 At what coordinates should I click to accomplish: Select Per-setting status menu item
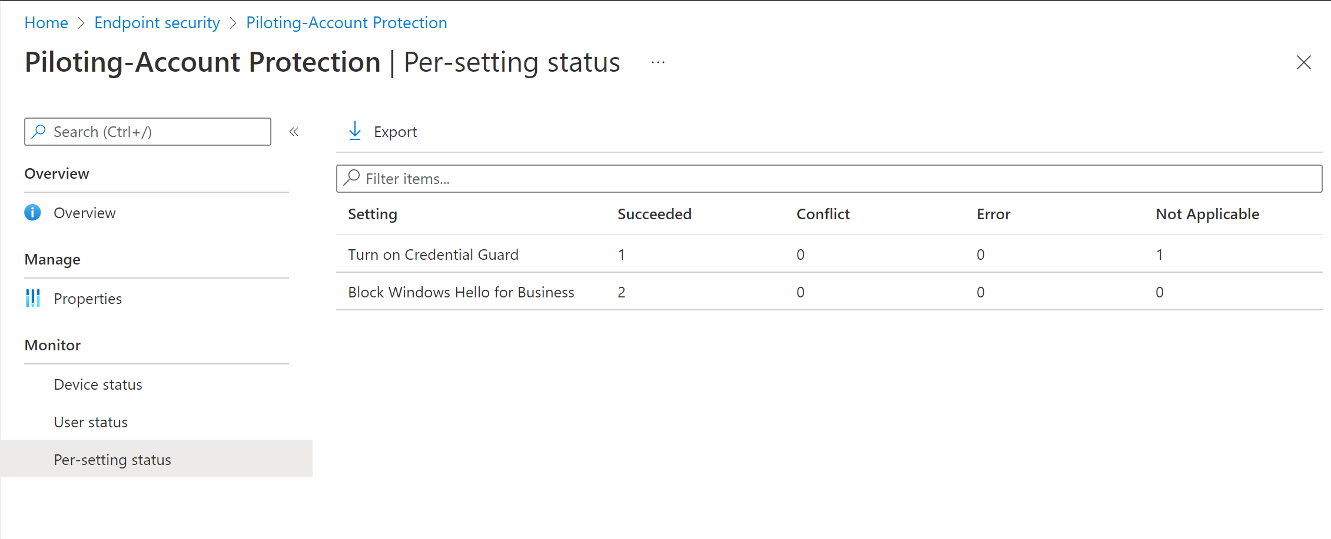(112, 460)
